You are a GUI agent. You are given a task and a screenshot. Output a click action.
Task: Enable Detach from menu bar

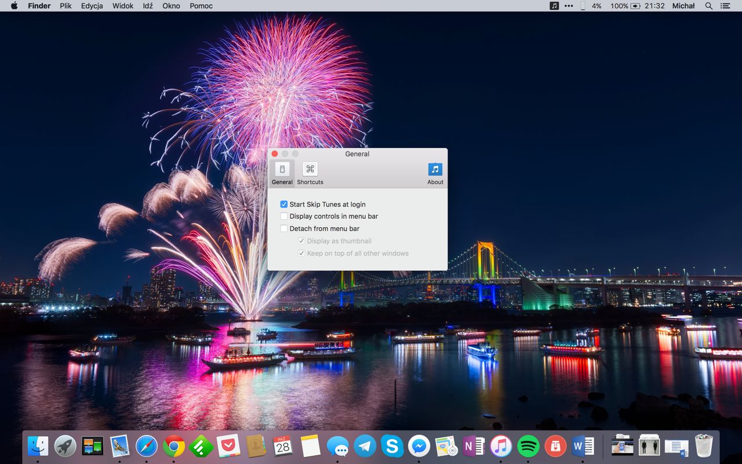pyautogui.click(x=284, y=229)
